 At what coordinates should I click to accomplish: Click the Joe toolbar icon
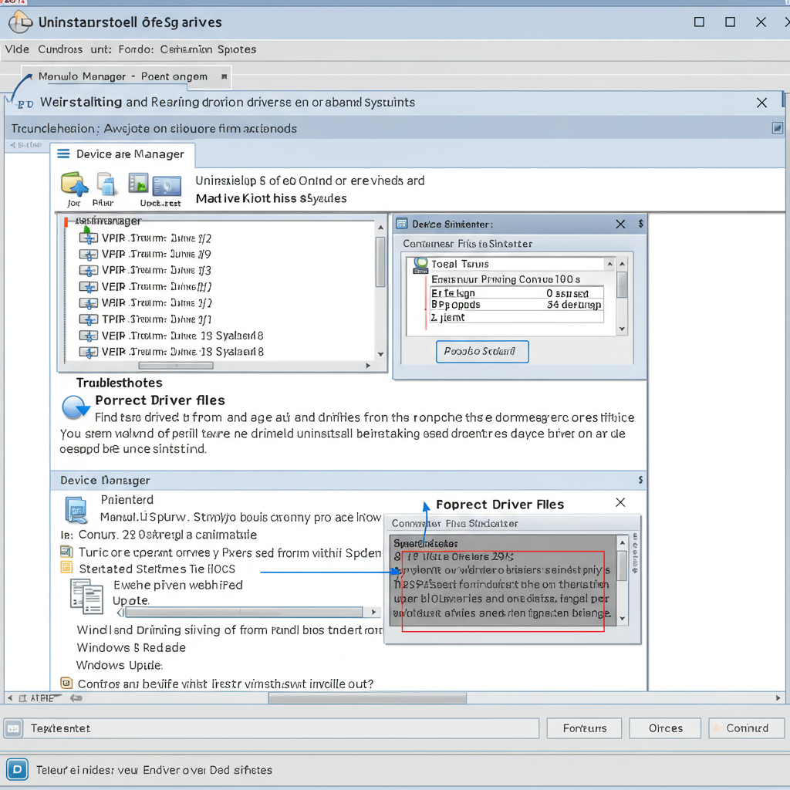(75, 184)
